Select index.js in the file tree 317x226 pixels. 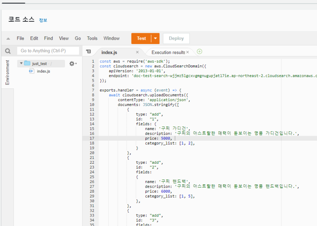43,71
